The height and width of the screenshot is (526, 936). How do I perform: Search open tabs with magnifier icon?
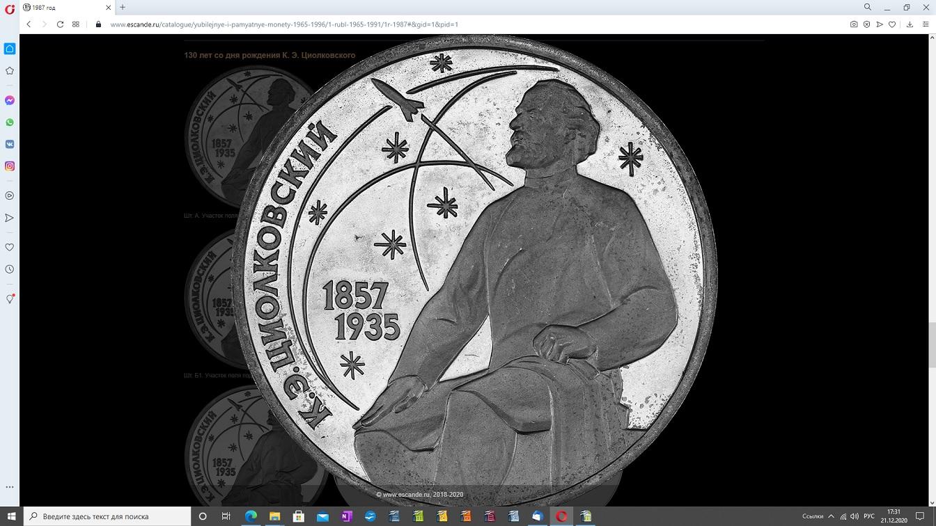coord(868,7)
